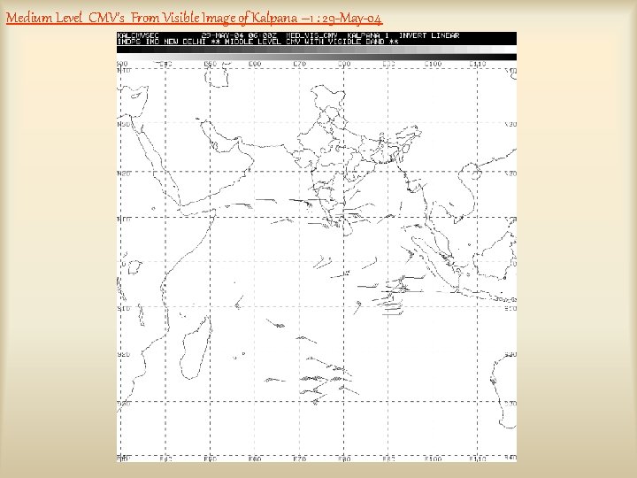Click the E100 longitude label on the top axis
This screenshot has height=478, width=637.
point(433,65)
